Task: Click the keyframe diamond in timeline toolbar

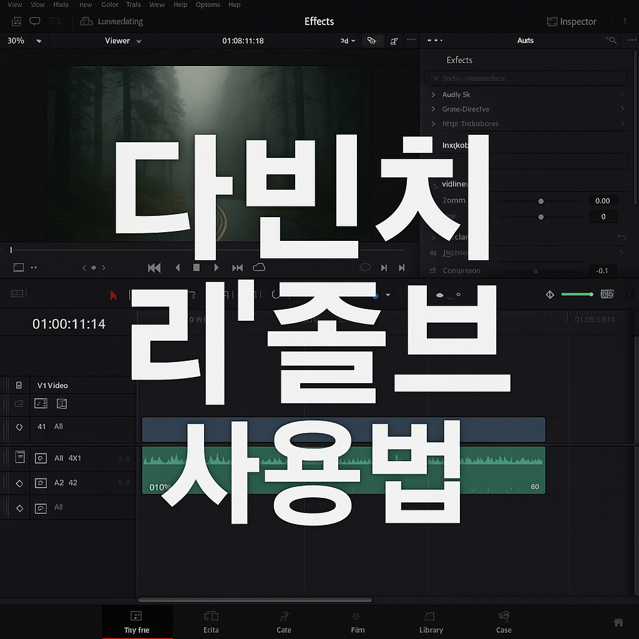Action: [550, 295]
